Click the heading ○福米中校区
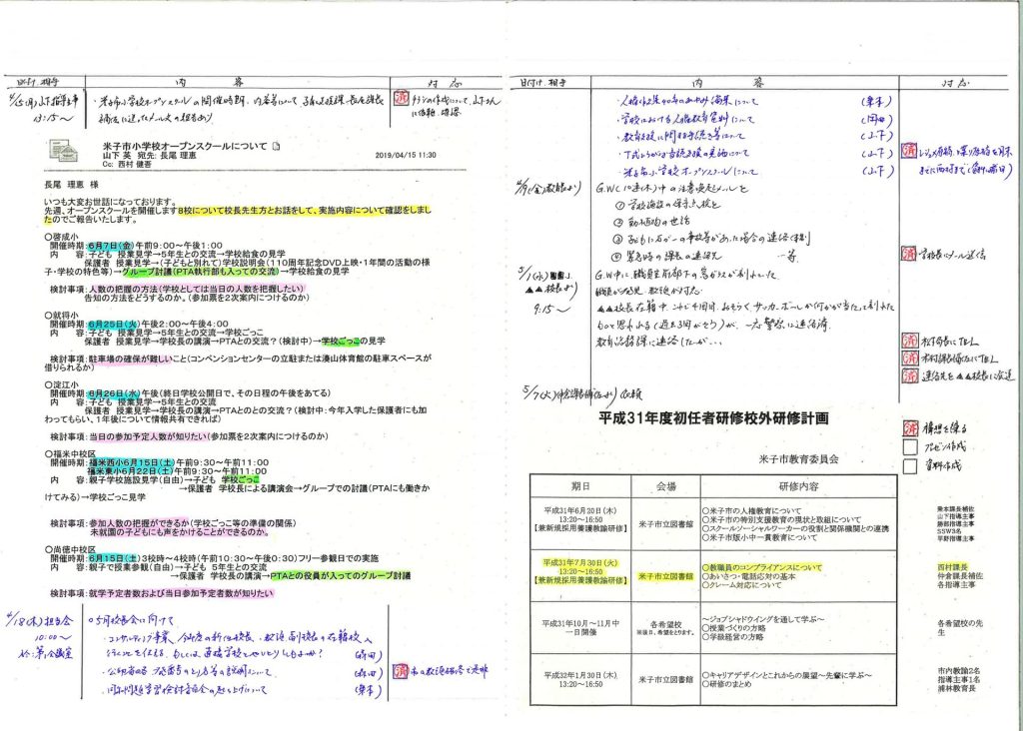 click(x=71, y=453)
